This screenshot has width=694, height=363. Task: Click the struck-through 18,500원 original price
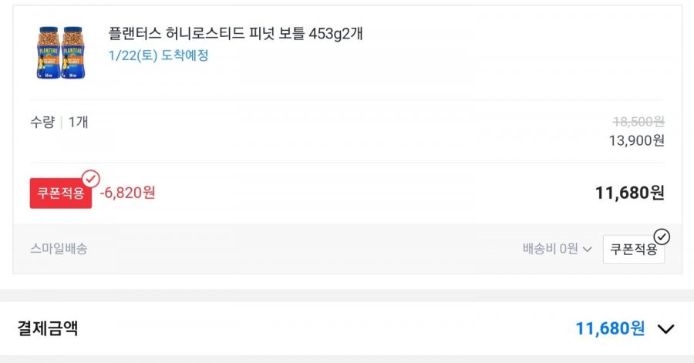638,121
